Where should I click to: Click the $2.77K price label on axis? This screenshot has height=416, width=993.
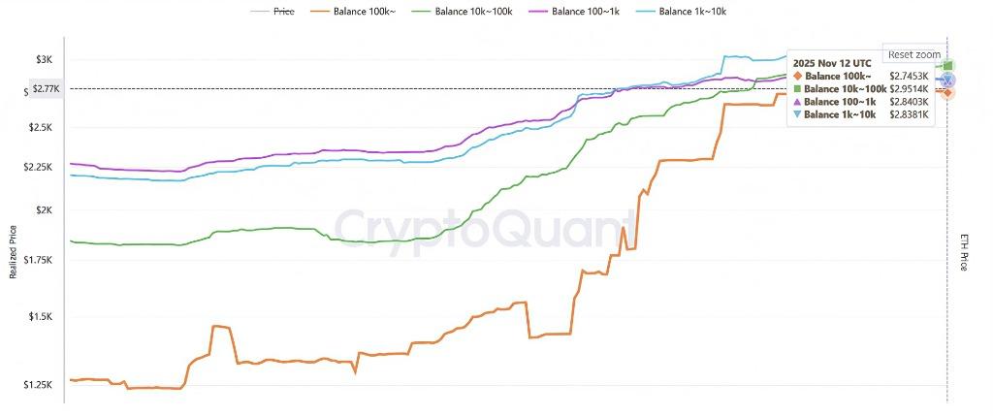click(x=46, y=89)
